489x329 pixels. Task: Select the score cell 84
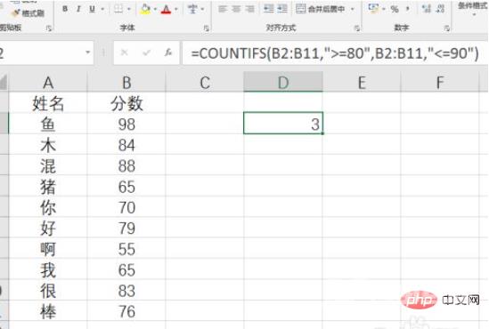pyautogui.click(x=126, y=145)
